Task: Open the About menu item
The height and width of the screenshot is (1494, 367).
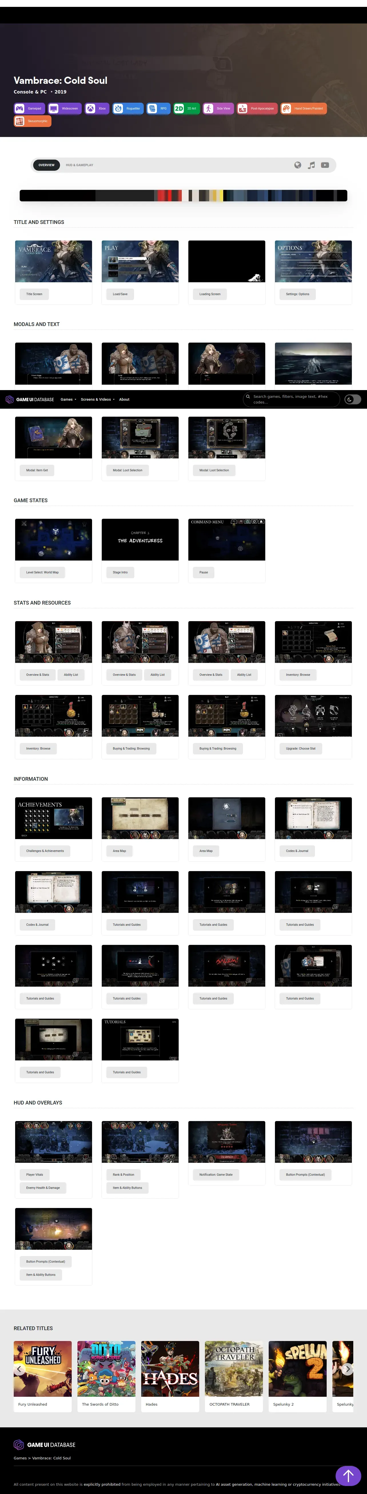Action: 124,400
